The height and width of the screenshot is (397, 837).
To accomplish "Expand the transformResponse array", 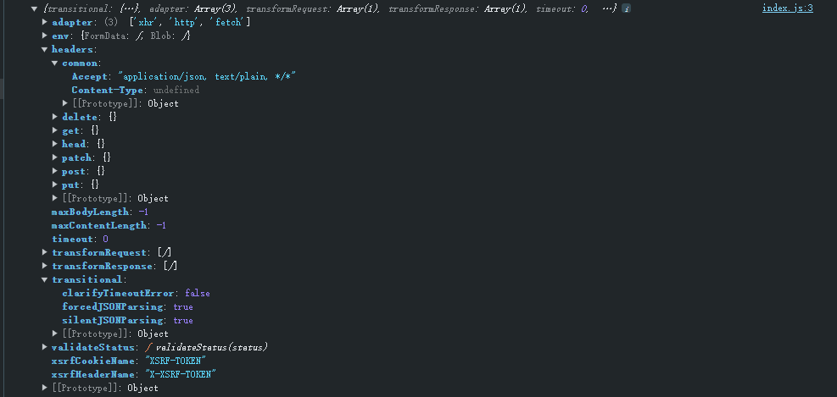I will click(x=44, y=266).
